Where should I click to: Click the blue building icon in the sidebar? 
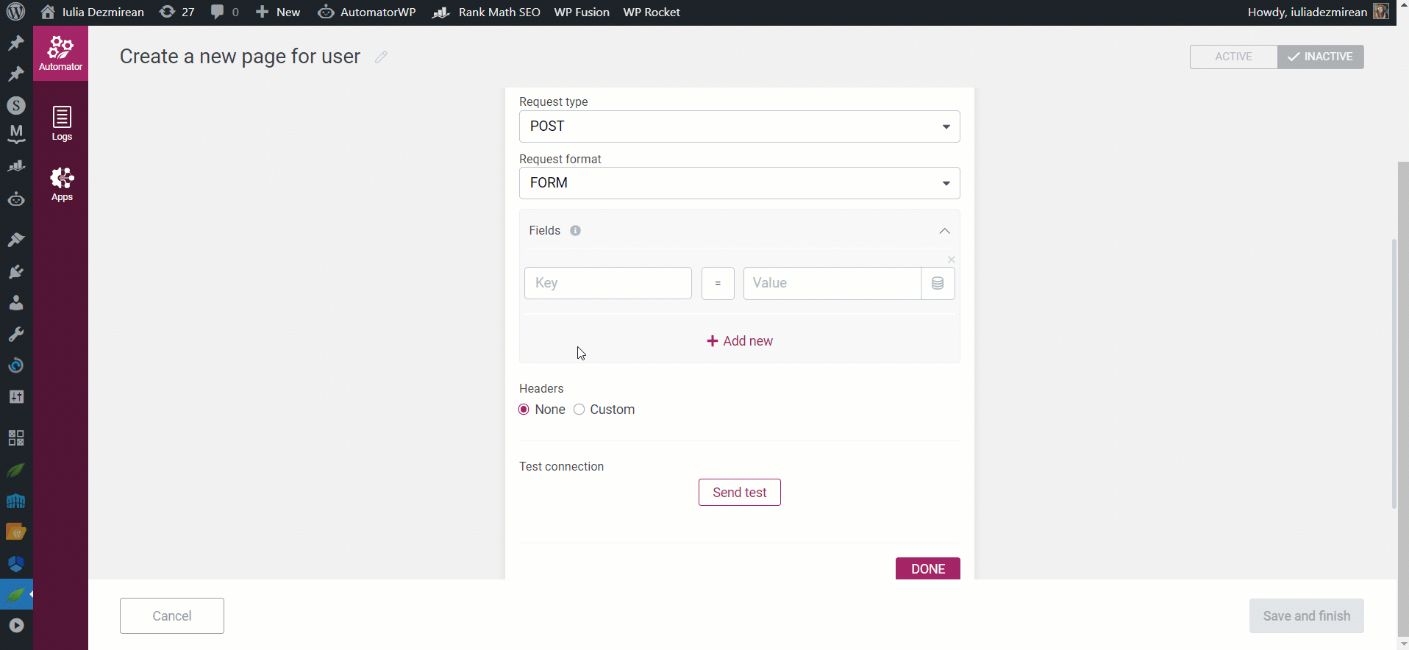tap(16, 501)
